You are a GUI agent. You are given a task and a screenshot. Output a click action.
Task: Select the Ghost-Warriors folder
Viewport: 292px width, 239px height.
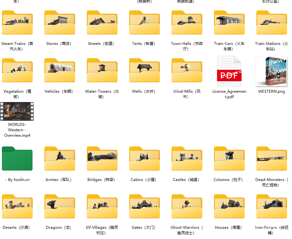pyautogui.click(x=187, y=207)
